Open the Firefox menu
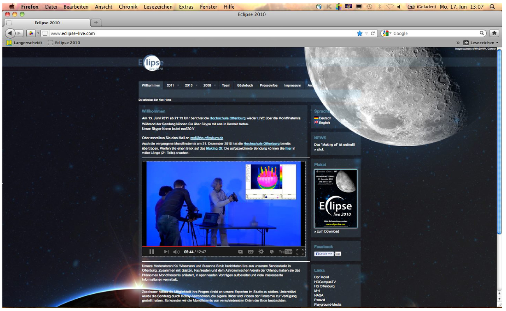Screen dimensions: 506x311 (30, 7)
